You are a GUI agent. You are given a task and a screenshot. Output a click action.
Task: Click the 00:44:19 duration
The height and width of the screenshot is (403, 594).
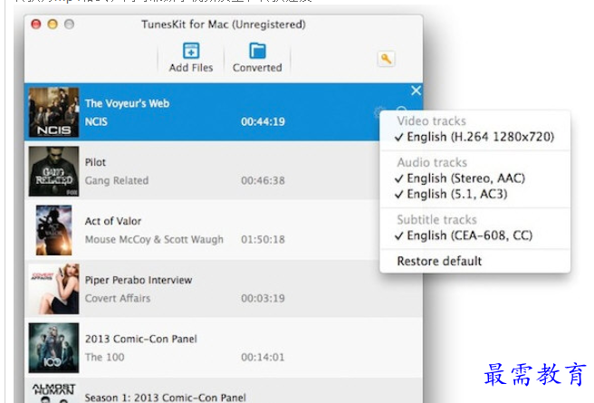263,121
